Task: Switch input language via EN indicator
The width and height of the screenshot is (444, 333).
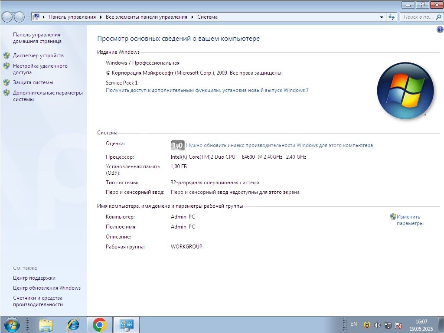Action: (353, 324)
